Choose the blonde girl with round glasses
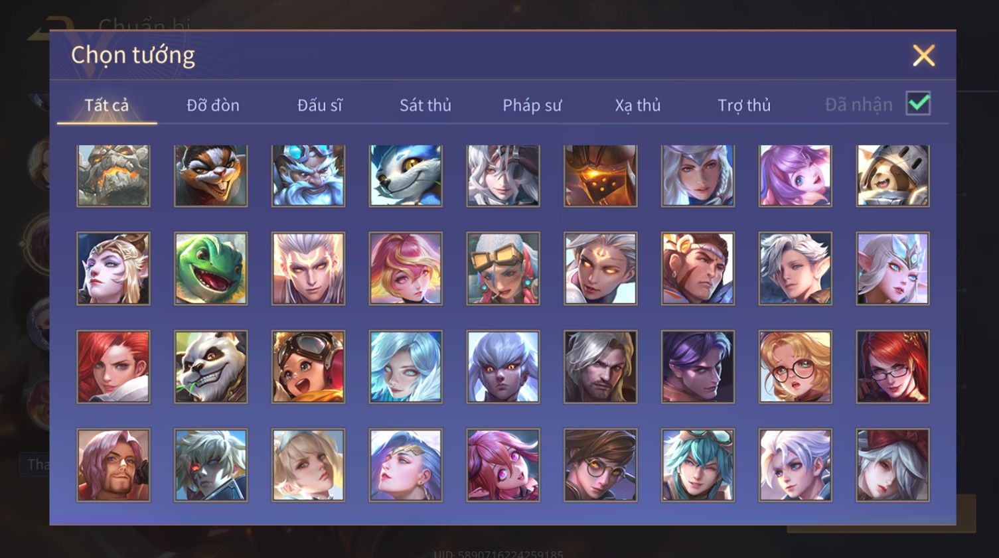This screenshot has height=558, width=999. tap(795, 367)
